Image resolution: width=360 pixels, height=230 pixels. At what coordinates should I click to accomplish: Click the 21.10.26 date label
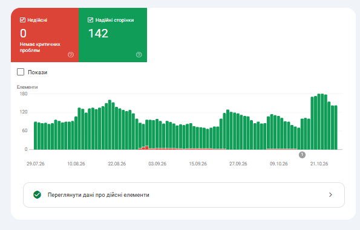click(x=319, y=164)
